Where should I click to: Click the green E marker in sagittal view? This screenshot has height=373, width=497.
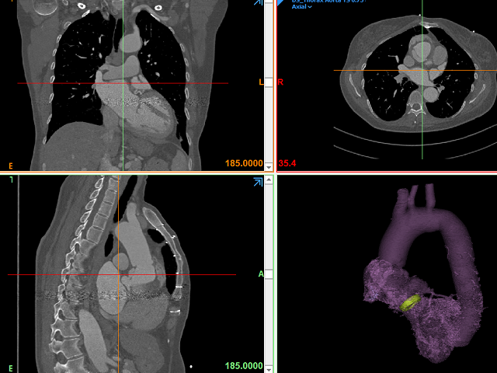pyautogui.click(x=11, y=368)
